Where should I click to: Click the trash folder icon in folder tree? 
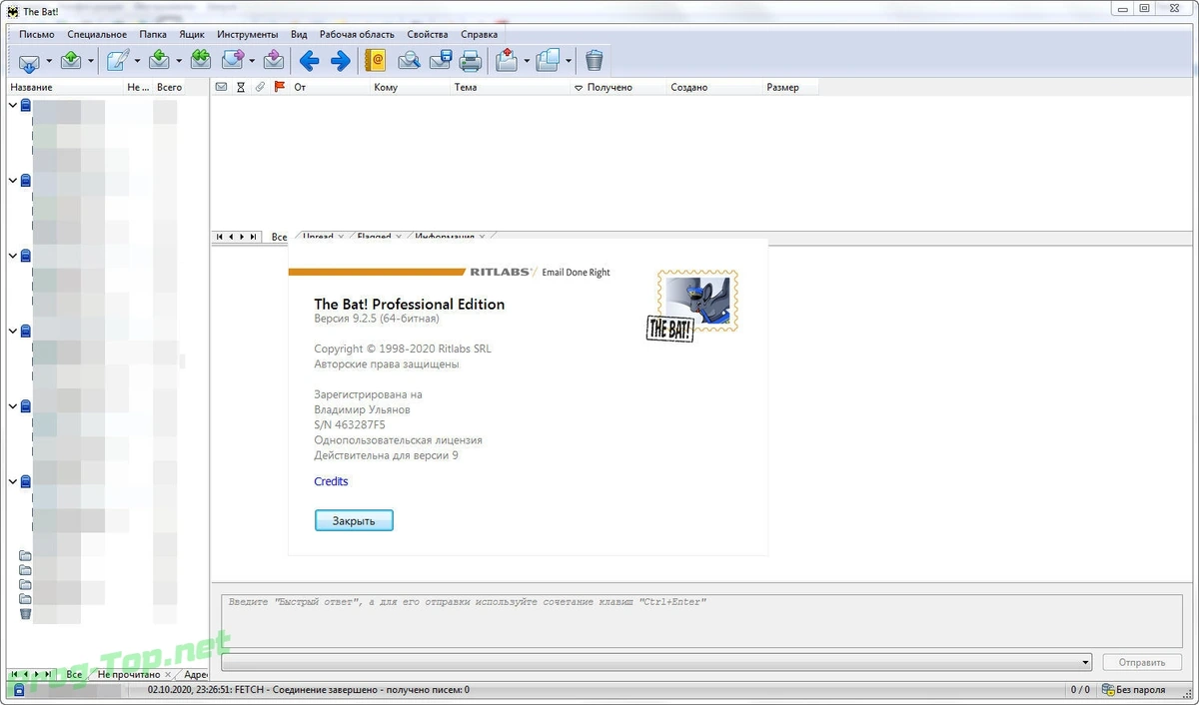[x=25, y=613]
